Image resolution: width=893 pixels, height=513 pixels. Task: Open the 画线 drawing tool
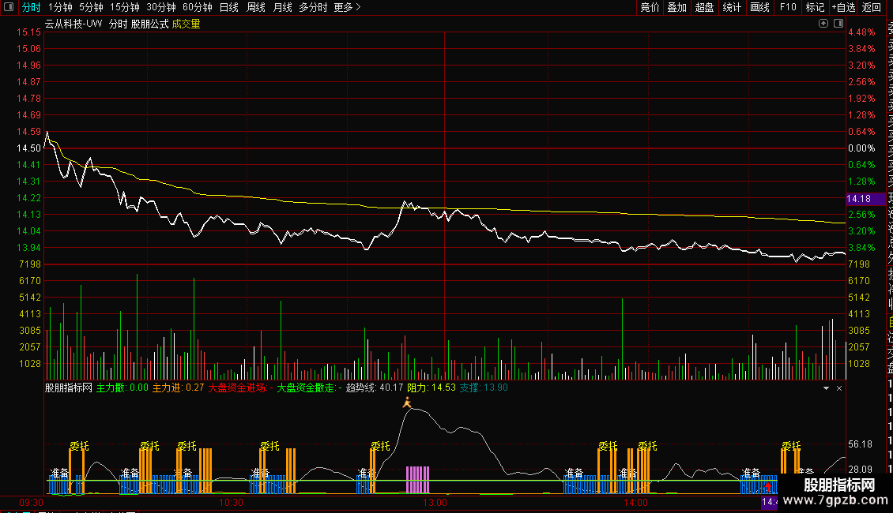coord(759,8)
